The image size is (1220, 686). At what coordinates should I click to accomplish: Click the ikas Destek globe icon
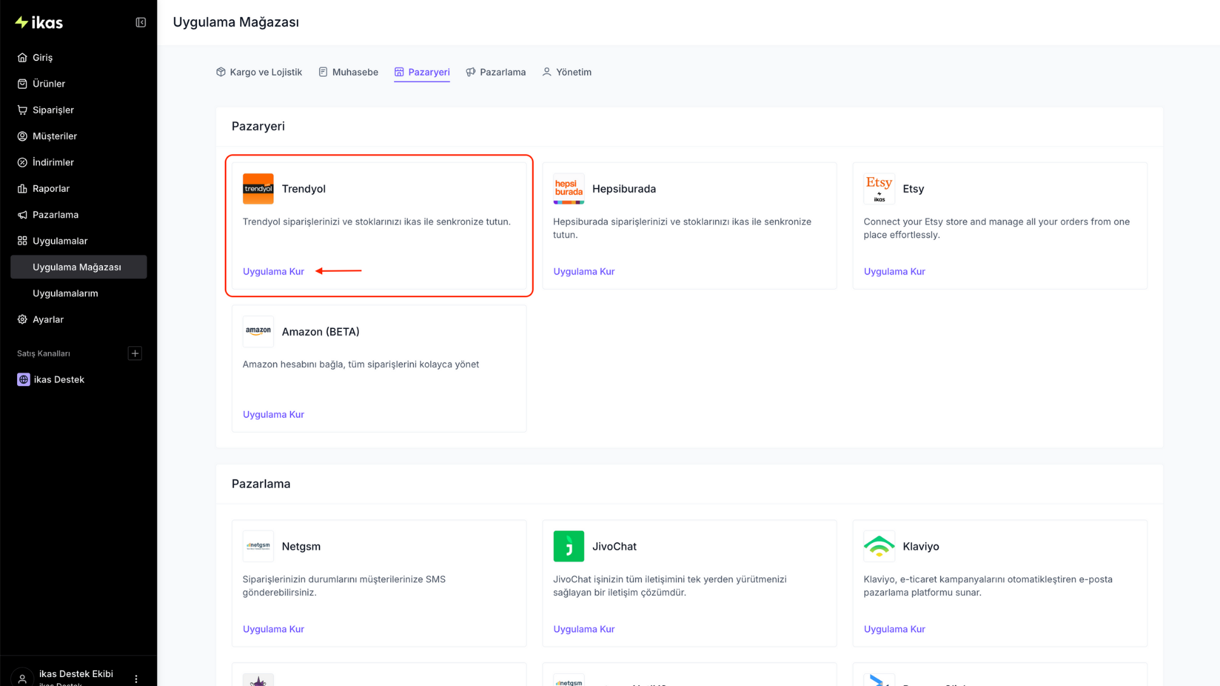point(24,379)
